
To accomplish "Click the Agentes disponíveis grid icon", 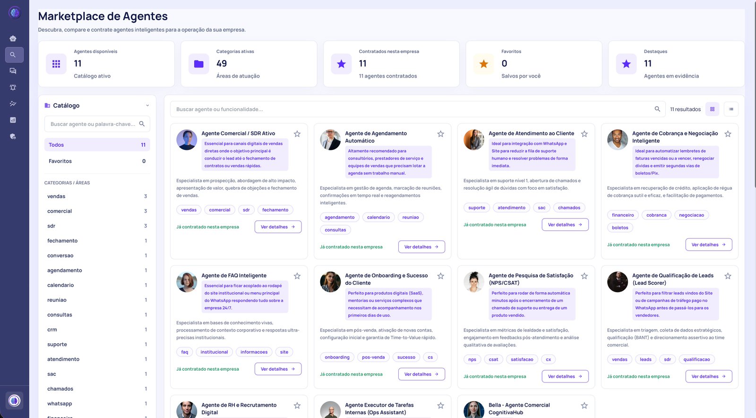I will point(56,64).
